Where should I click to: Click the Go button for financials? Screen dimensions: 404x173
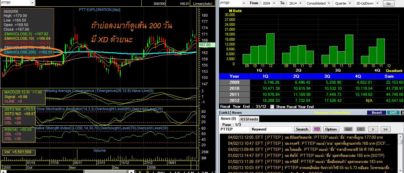389,4
